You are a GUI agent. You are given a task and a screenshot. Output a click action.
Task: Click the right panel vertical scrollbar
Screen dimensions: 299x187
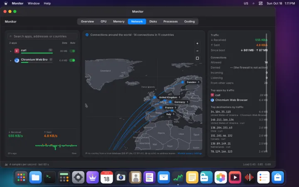[x=266, y=93]
